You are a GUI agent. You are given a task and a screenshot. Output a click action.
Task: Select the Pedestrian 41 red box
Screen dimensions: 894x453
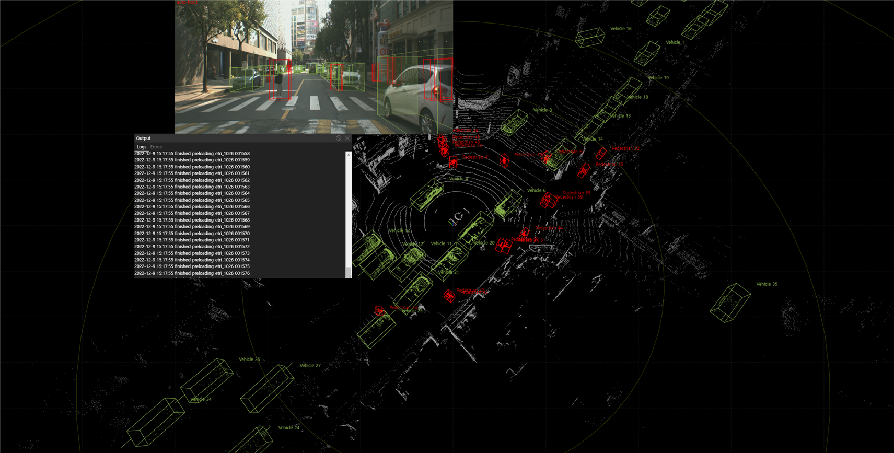[453, 163]
